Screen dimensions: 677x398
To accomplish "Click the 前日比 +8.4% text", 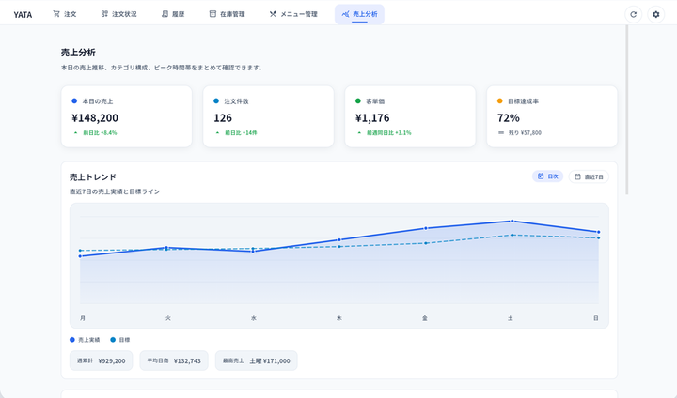I will pyautogui.click(x=100, y=132).
